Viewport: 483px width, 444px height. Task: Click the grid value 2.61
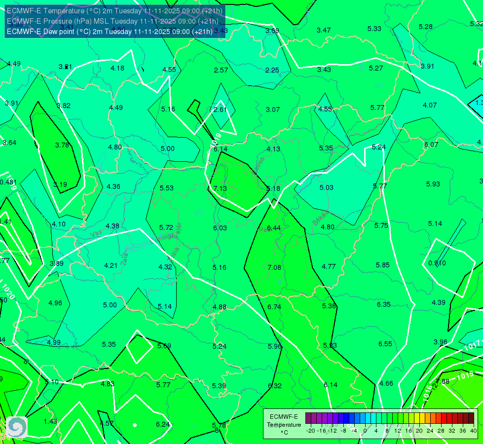(x=220, y=110)
